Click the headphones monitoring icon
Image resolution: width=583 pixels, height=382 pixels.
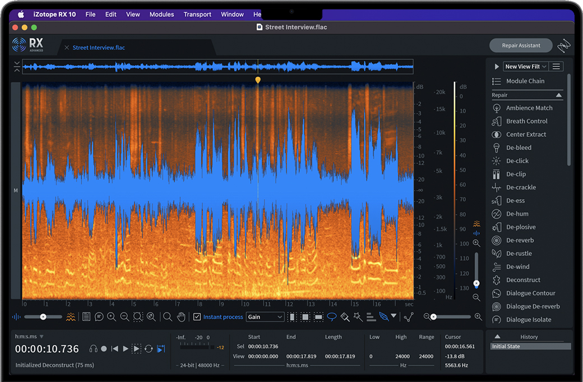pos(93,349)
